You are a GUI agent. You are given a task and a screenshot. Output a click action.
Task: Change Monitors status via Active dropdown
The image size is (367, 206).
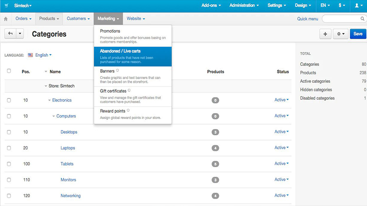point(282,179)
